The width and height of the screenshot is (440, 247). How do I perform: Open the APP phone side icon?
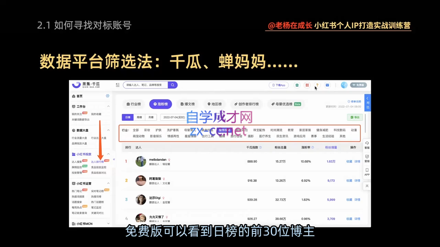pos(367,172)
